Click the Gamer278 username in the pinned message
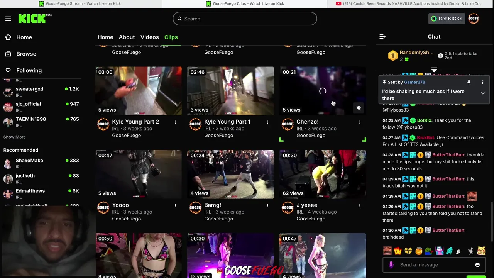Screen dimensions: 494x278 point(414,82)
